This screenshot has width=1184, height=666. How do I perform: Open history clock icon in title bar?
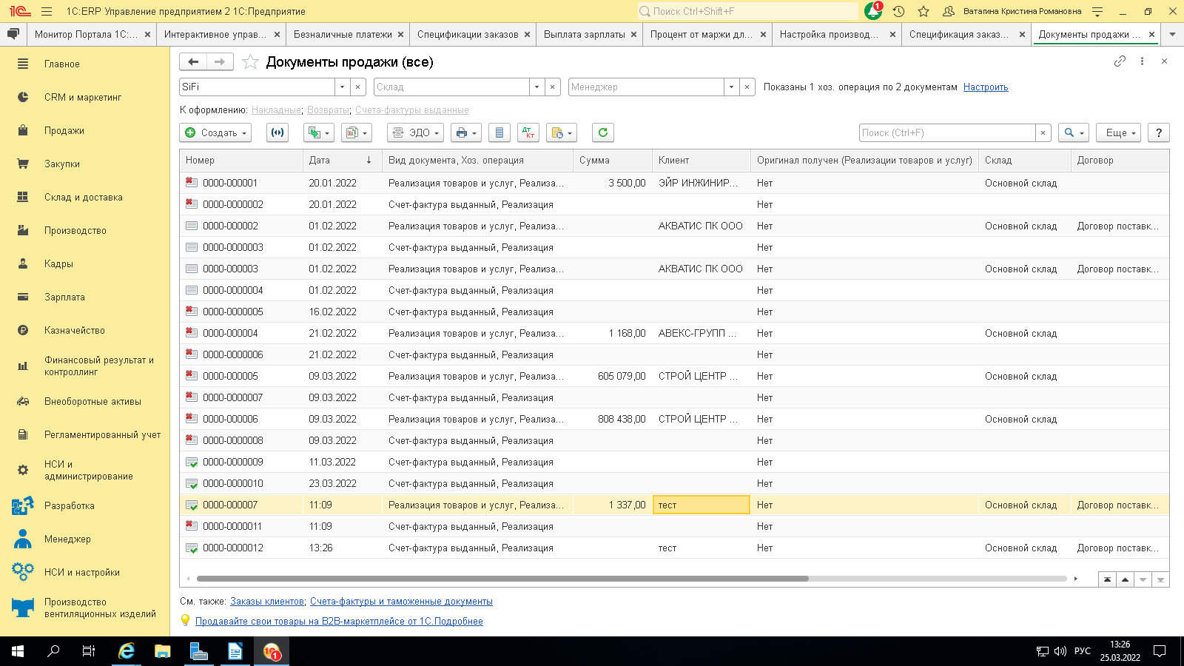pos(898,11)
